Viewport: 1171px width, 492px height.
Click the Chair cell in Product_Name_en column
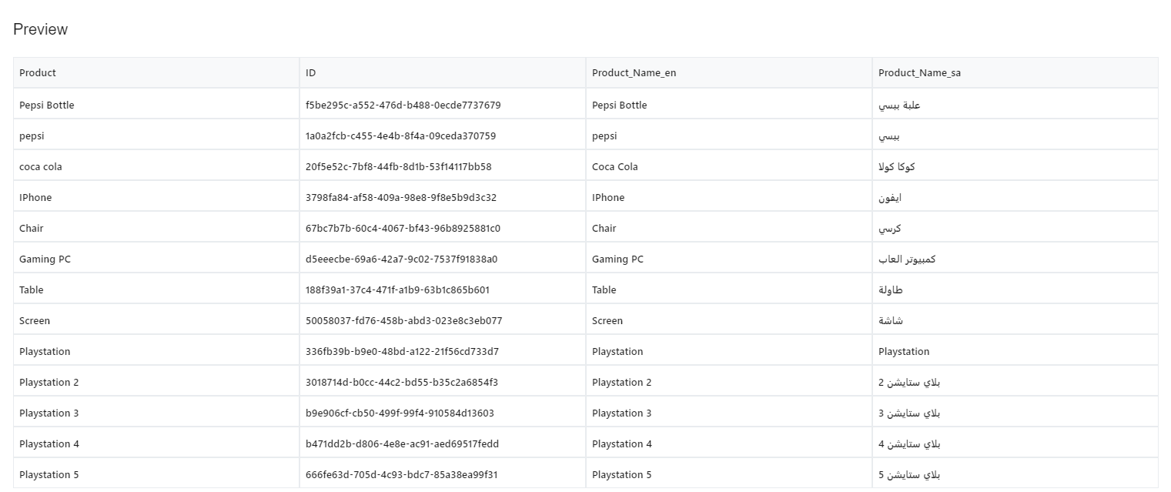604,229
